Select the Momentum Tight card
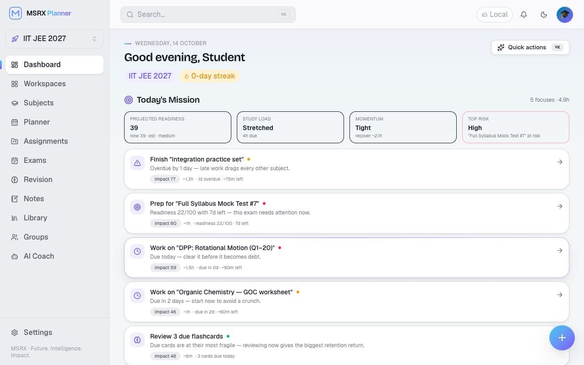The image size is (584, 365). (403, 127)
